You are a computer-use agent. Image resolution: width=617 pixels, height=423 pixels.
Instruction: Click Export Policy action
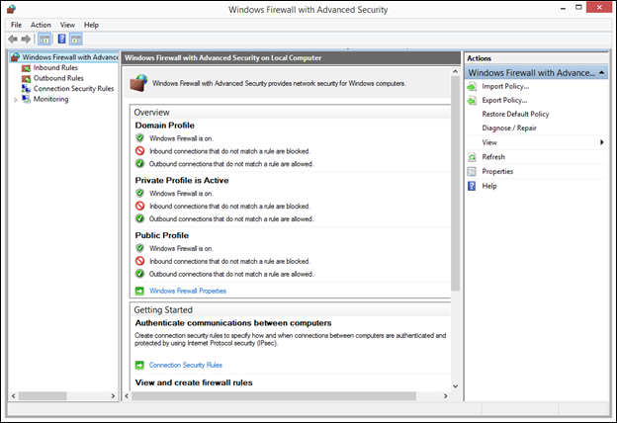tap(504, 101)
